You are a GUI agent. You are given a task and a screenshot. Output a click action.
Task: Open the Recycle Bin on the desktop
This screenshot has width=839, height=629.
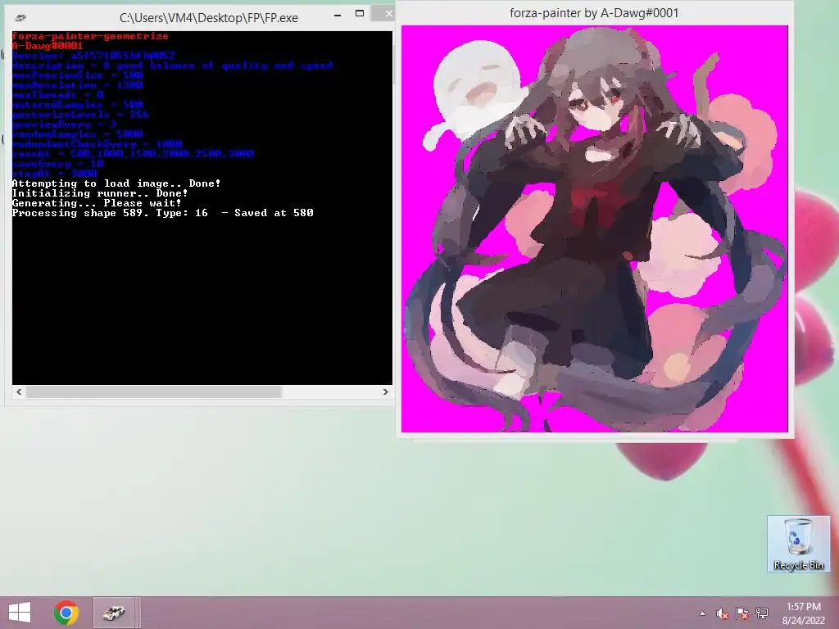click(798, 544)
